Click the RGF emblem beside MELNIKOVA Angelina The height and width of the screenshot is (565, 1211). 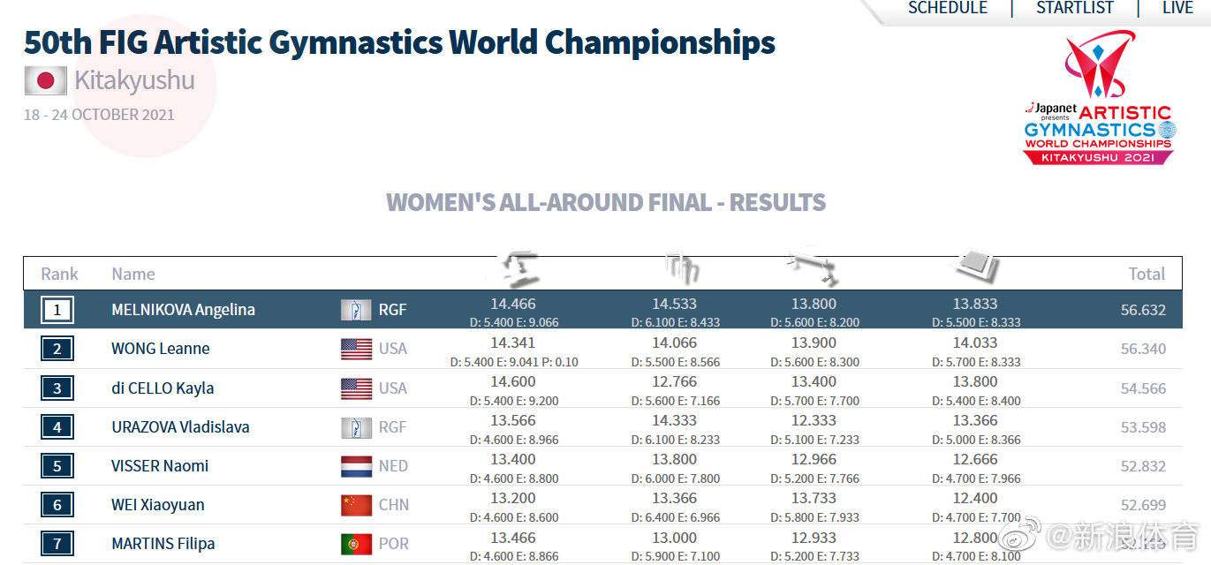[x=356, y=310]
